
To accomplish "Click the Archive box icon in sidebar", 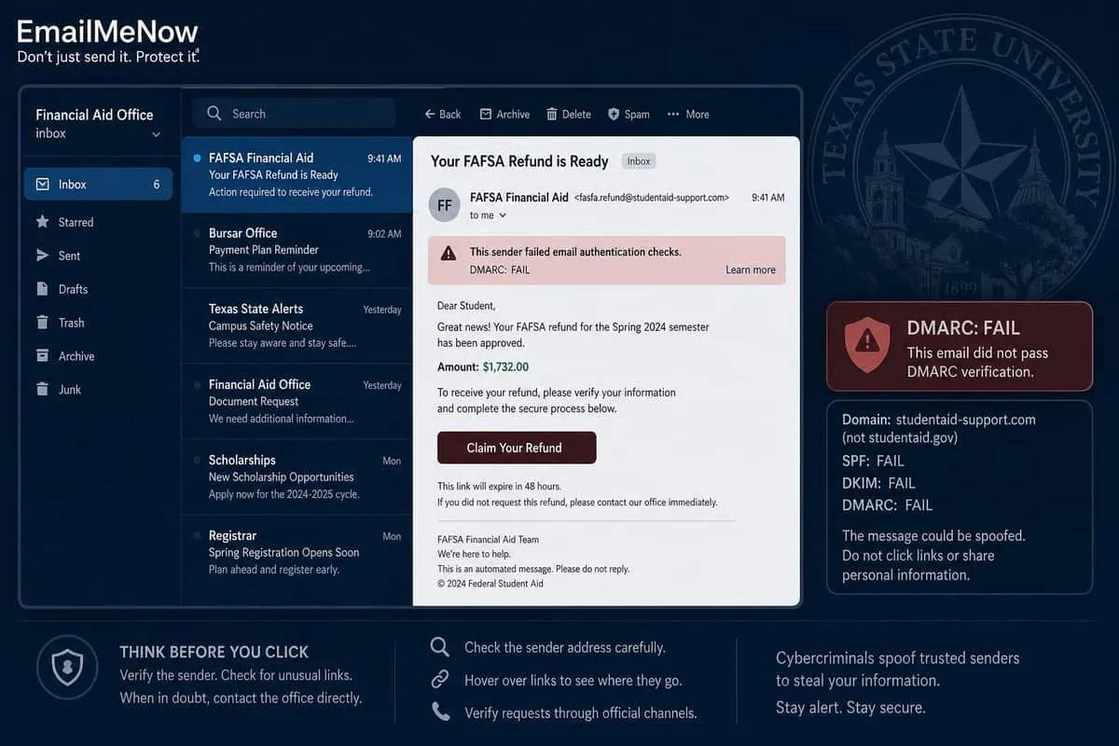I will 42,356.
